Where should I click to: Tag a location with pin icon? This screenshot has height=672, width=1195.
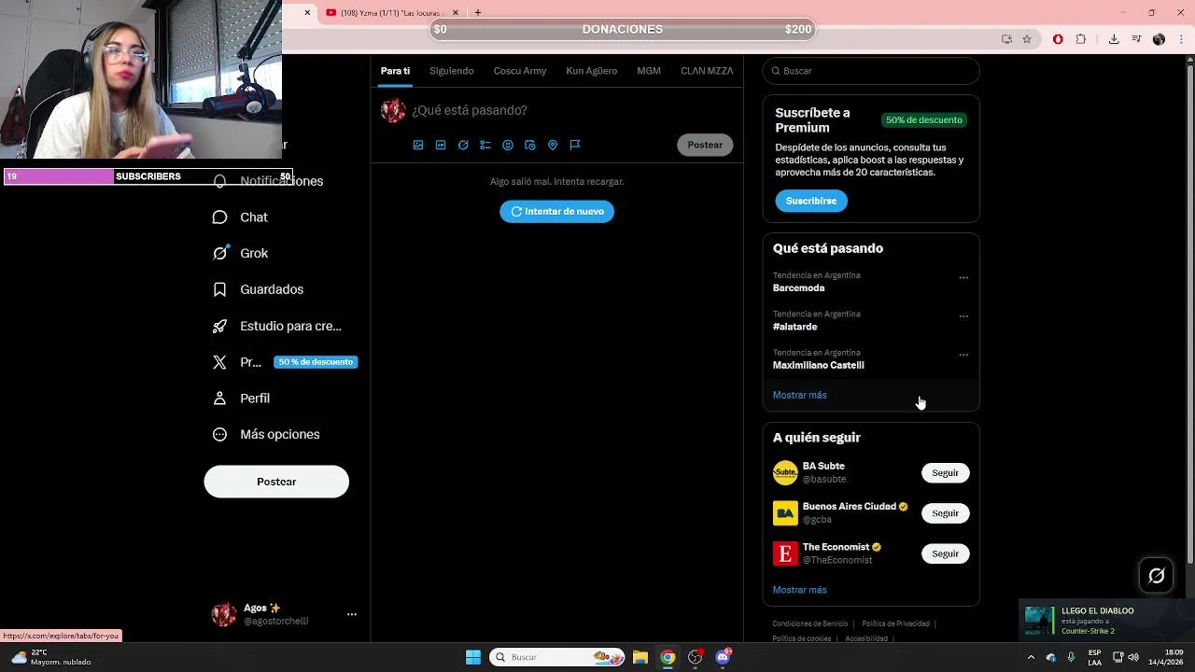point(553,145)
